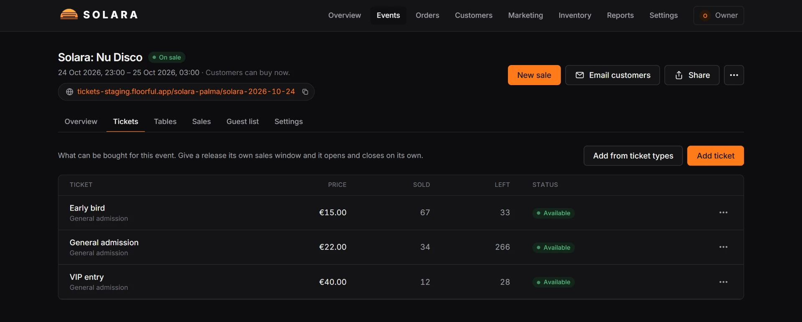Open the Owner account menu

(x=718, y=15)
